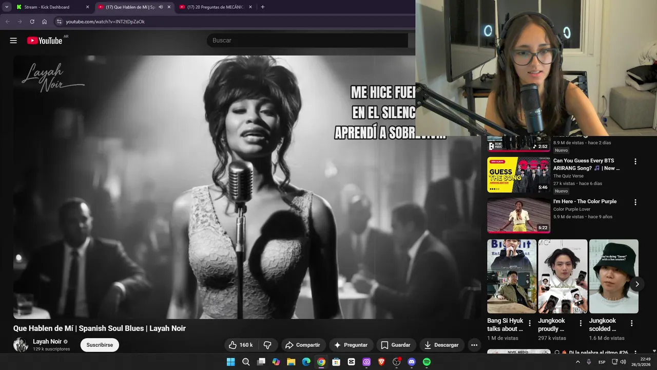Switch to 20 Preguntas de MECÁNICA tab

(216, 7)
